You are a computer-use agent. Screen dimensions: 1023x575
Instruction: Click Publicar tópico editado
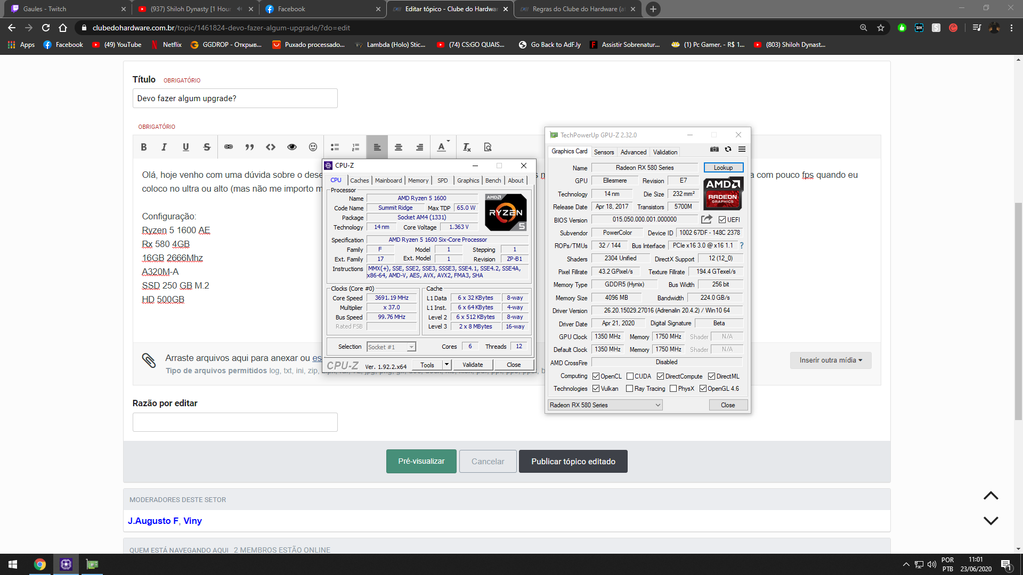point(573,462)
